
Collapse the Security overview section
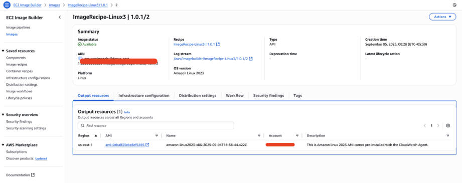coord(3,115)
